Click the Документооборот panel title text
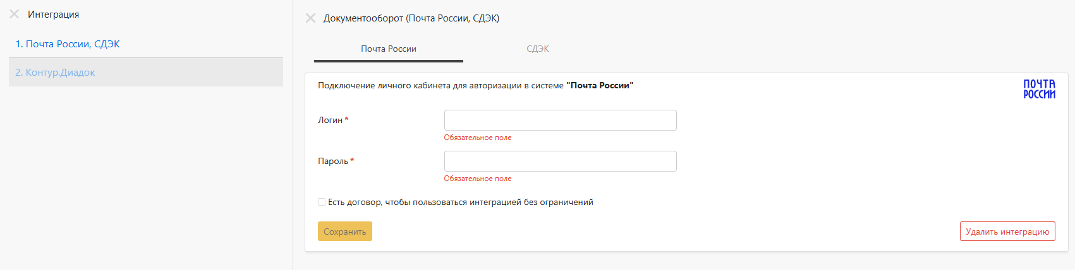The width and height of the screenshot is (1075, 270). click(411, 18)
